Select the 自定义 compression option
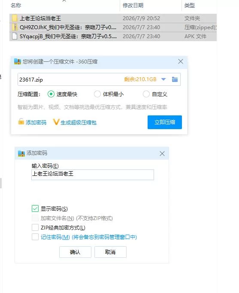239x293 pixels. [x=146, y=94]
